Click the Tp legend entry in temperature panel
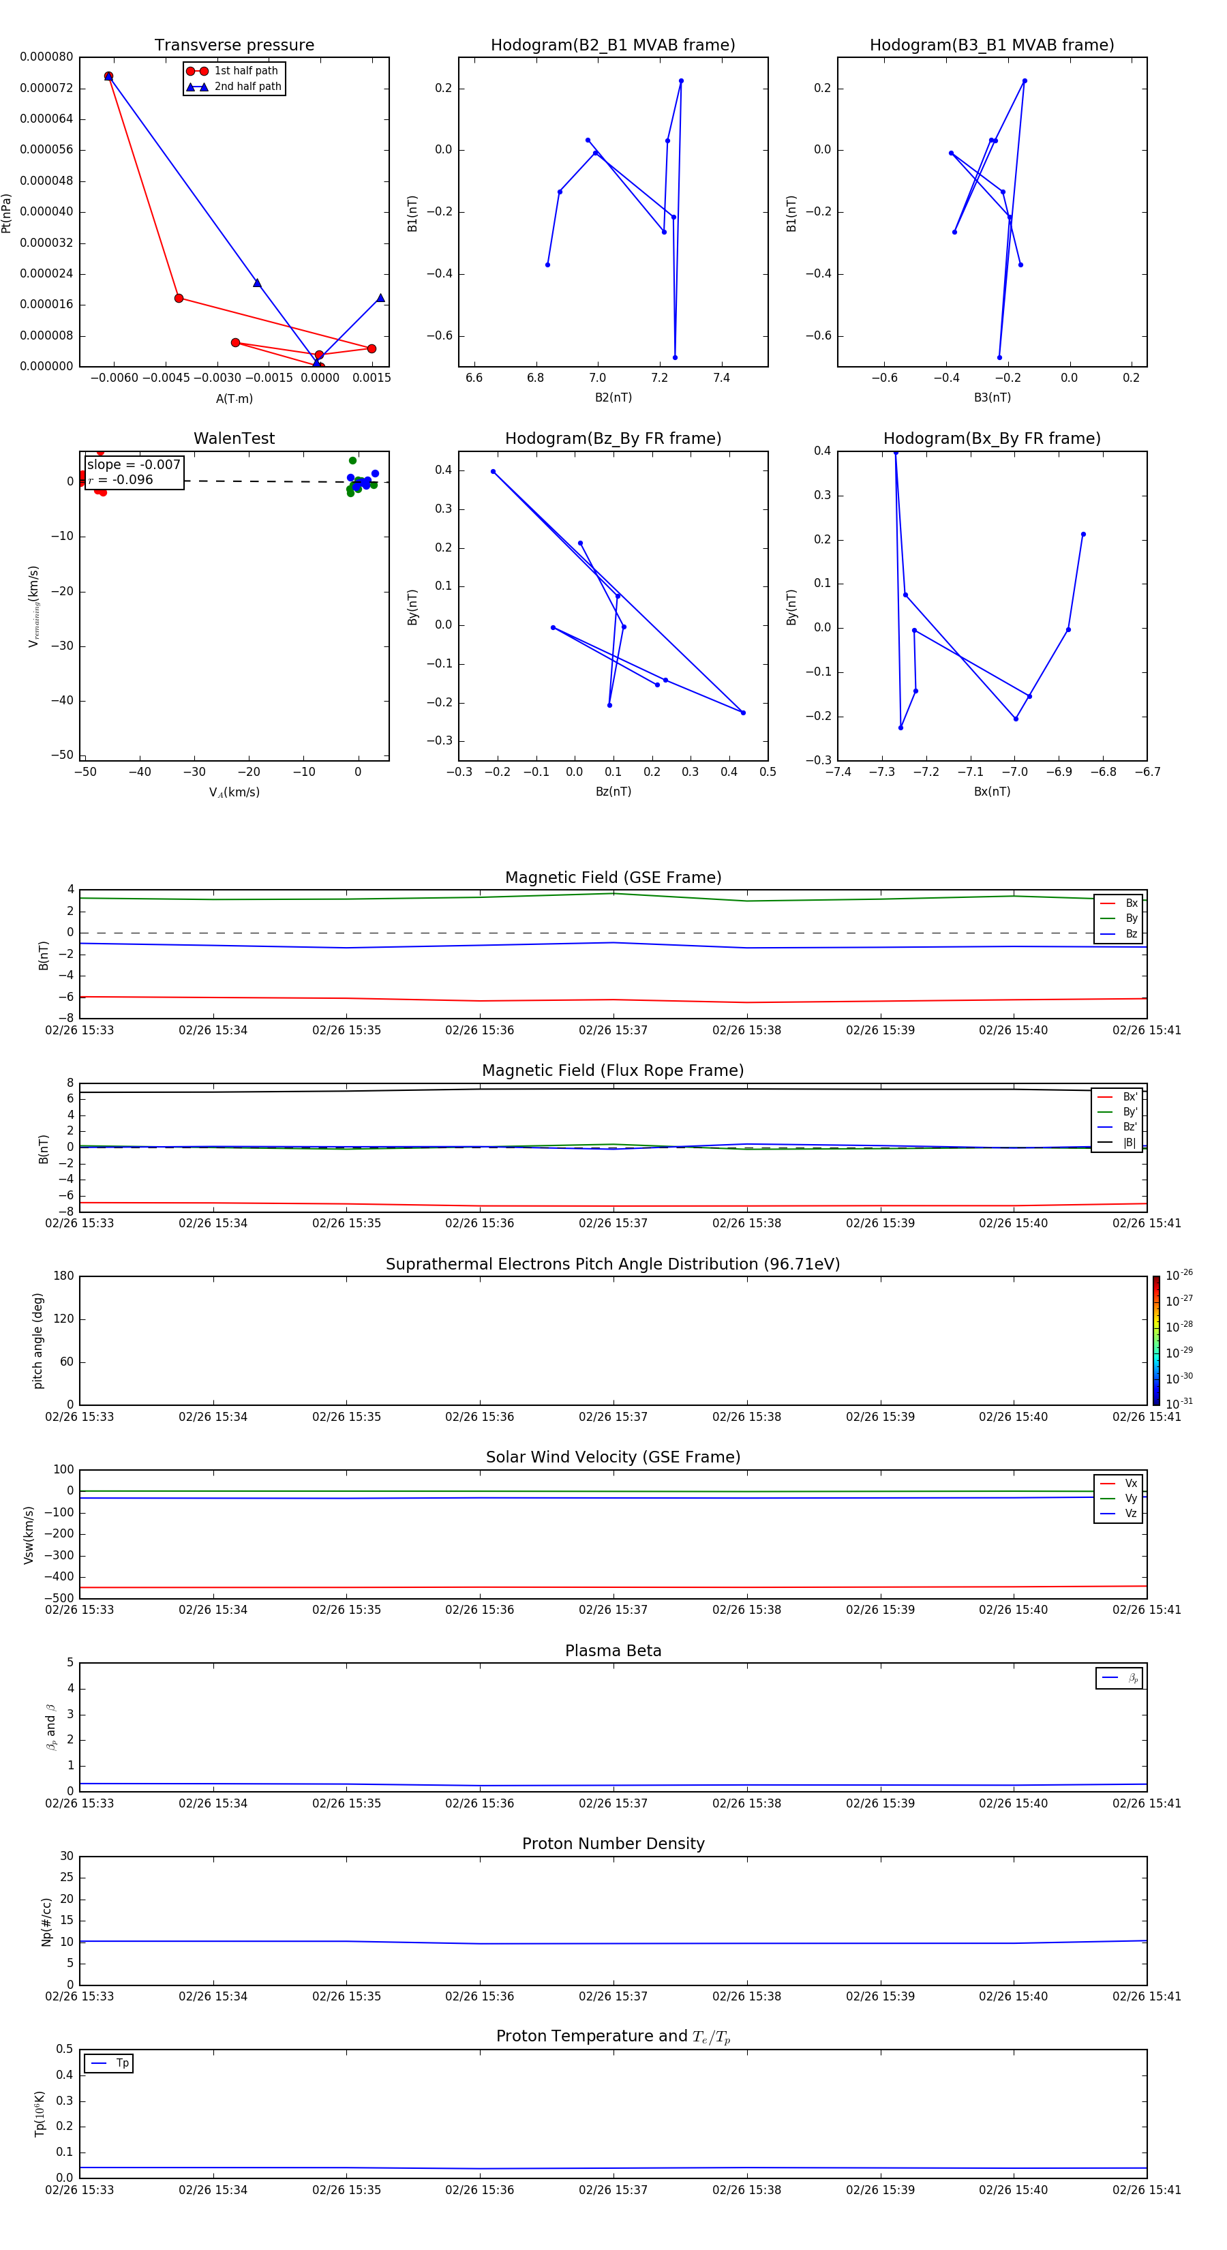The width and height of the screenshot is (1227, 2250). coord(109,2064)
